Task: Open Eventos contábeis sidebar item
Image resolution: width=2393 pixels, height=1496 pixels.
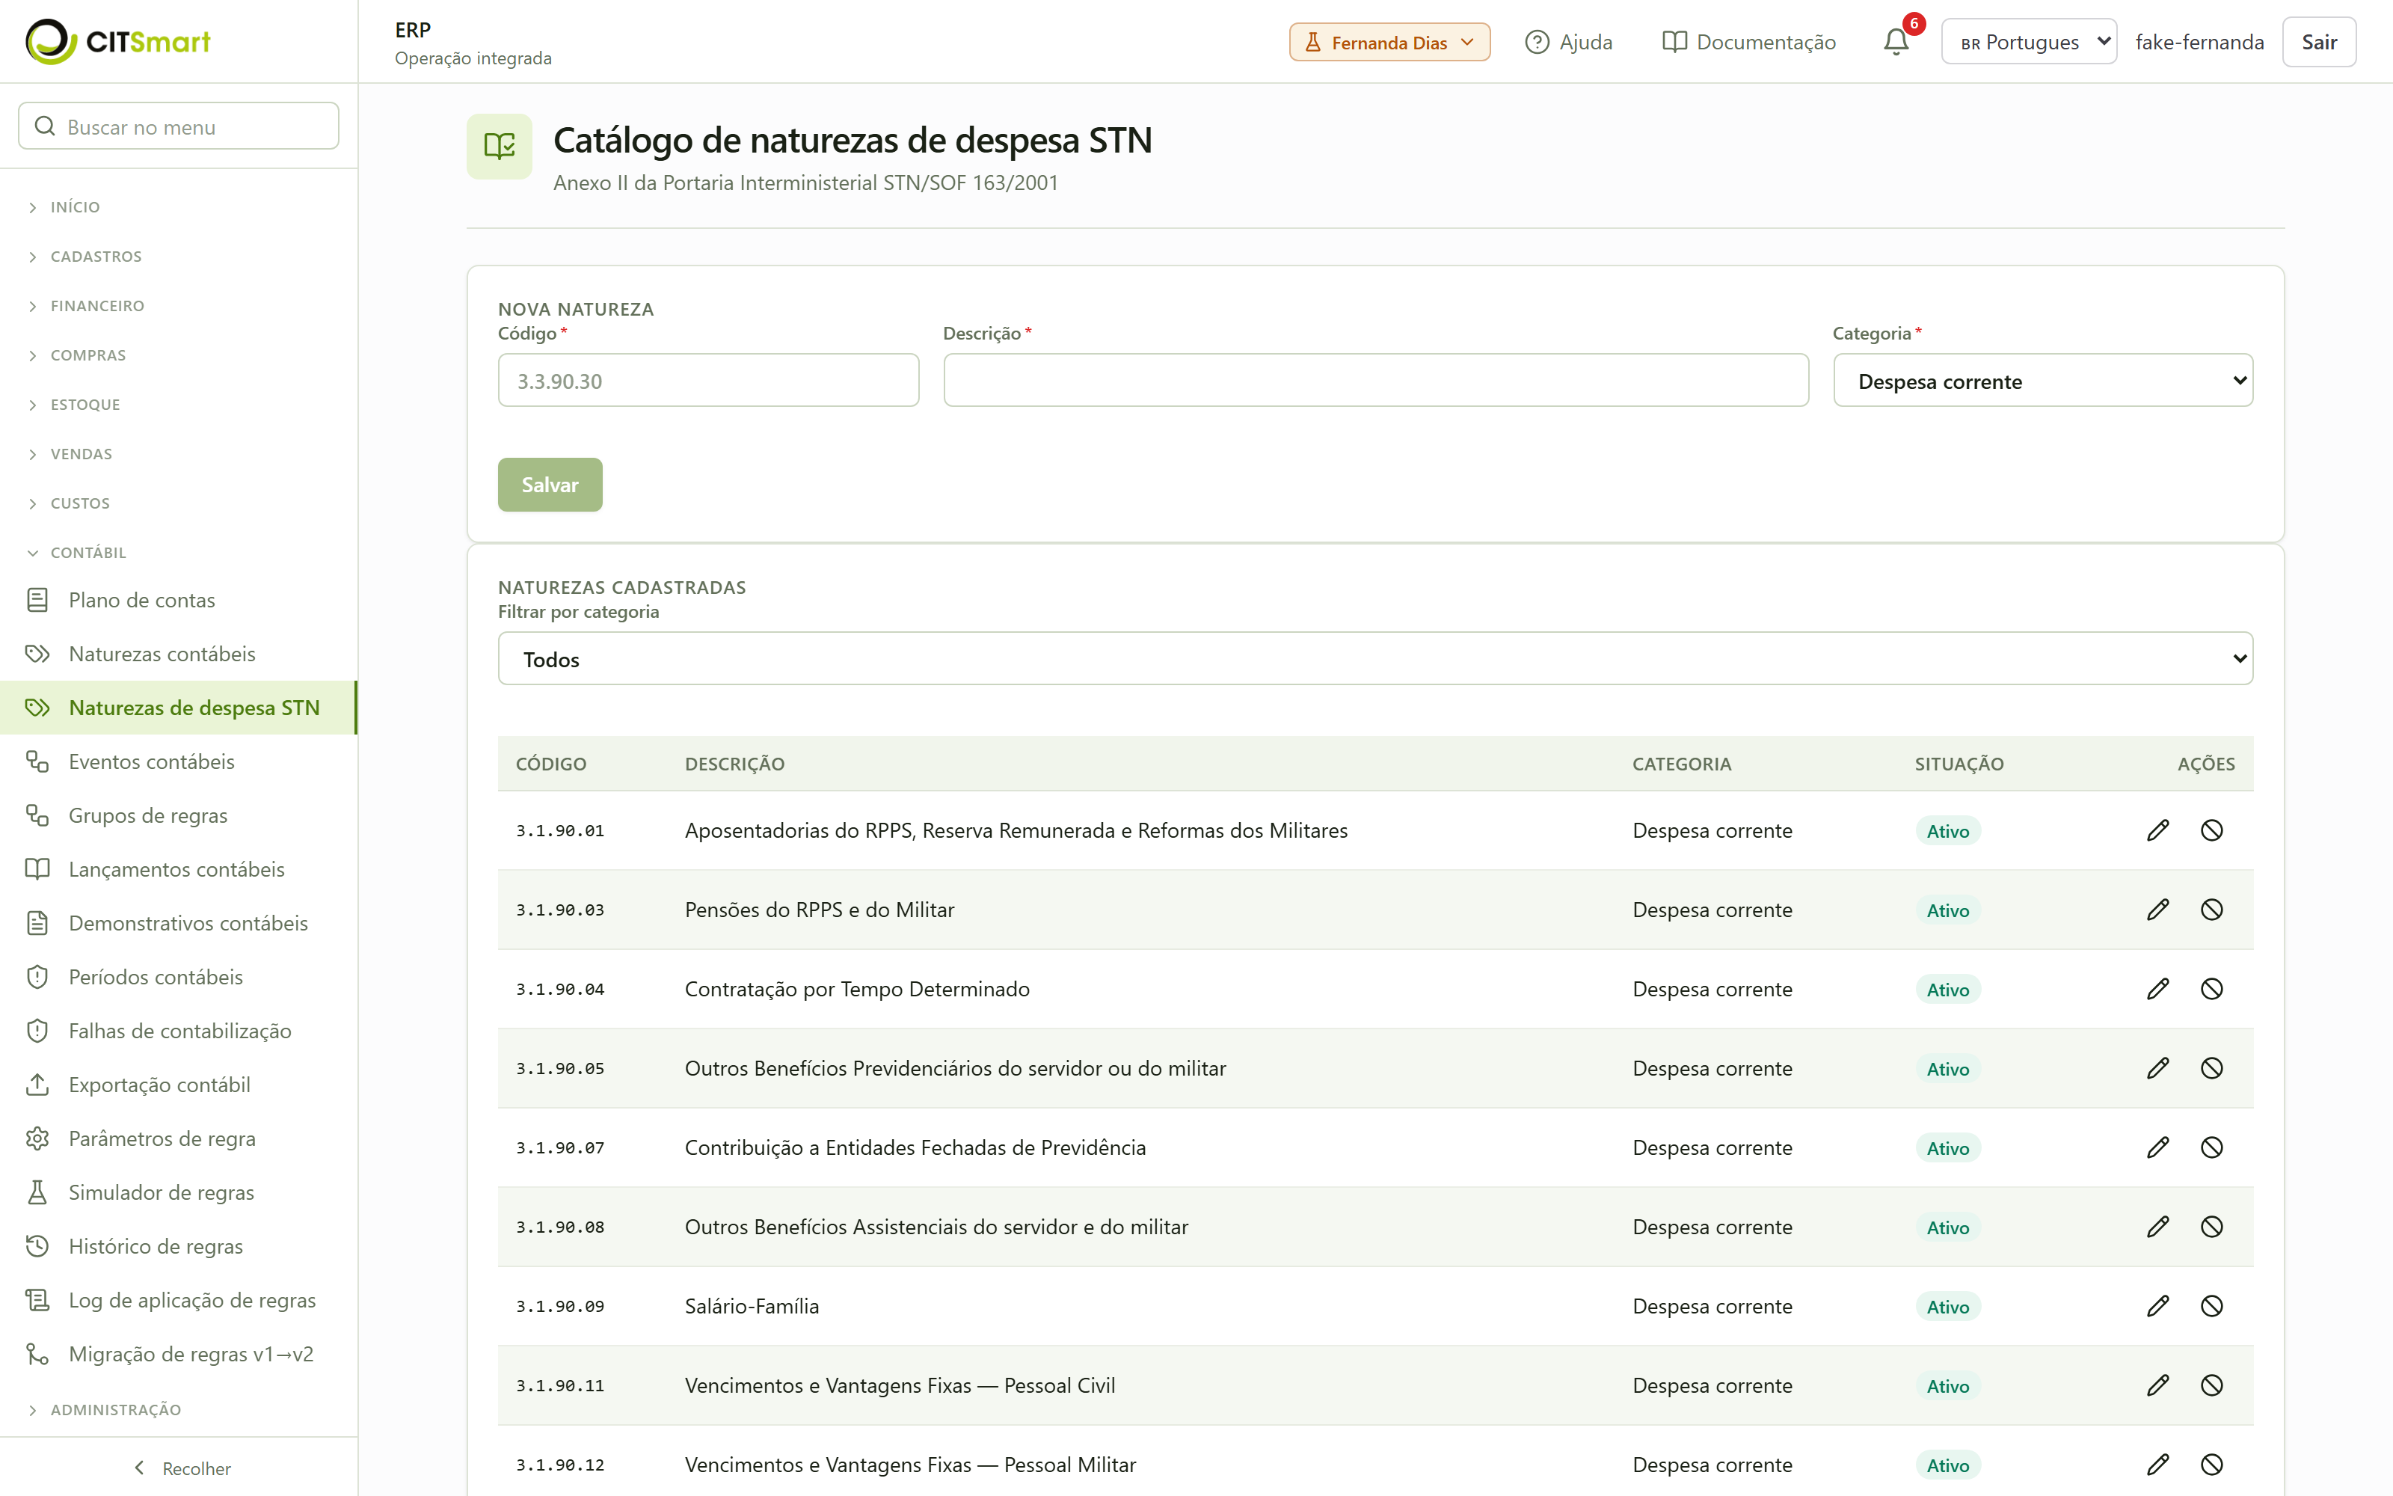Action: (178, 761)
